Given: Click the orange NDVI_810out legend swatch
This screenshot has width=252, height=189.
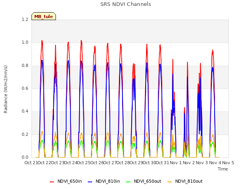Looking at the screenshot, I should coord(170,182).
